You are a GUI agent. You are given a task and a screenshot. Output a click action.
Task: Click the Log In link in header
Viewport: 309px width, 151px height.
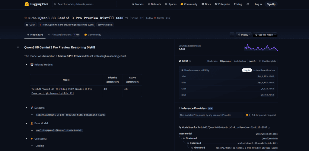(x=258, y=4)
